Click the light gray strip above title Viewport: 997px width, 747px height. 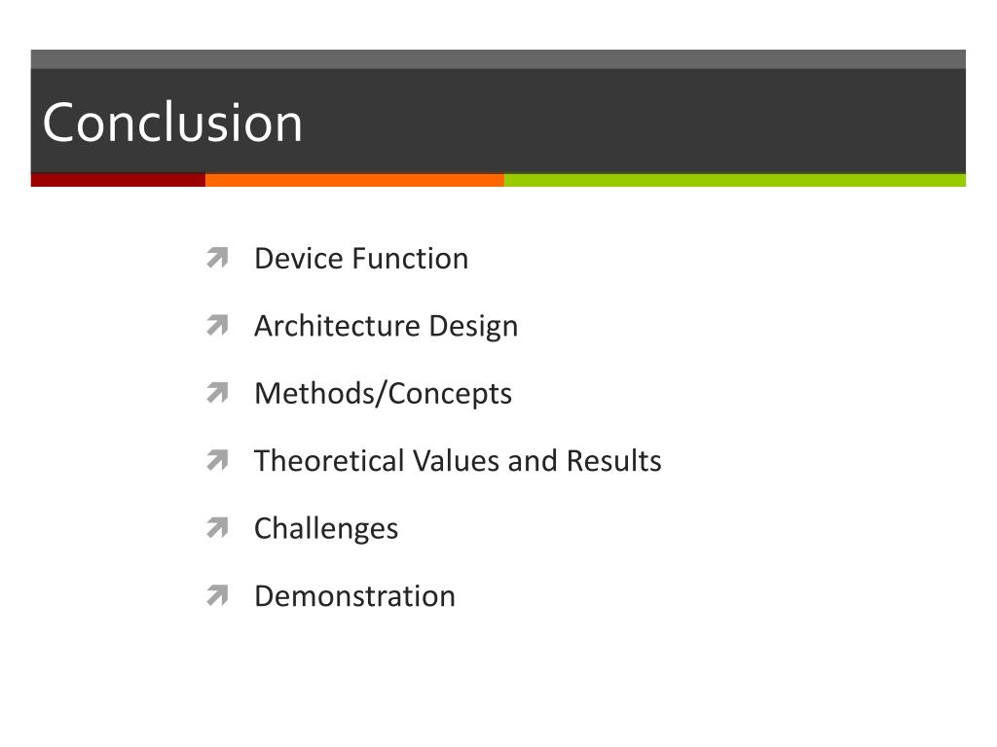[498, 59]
